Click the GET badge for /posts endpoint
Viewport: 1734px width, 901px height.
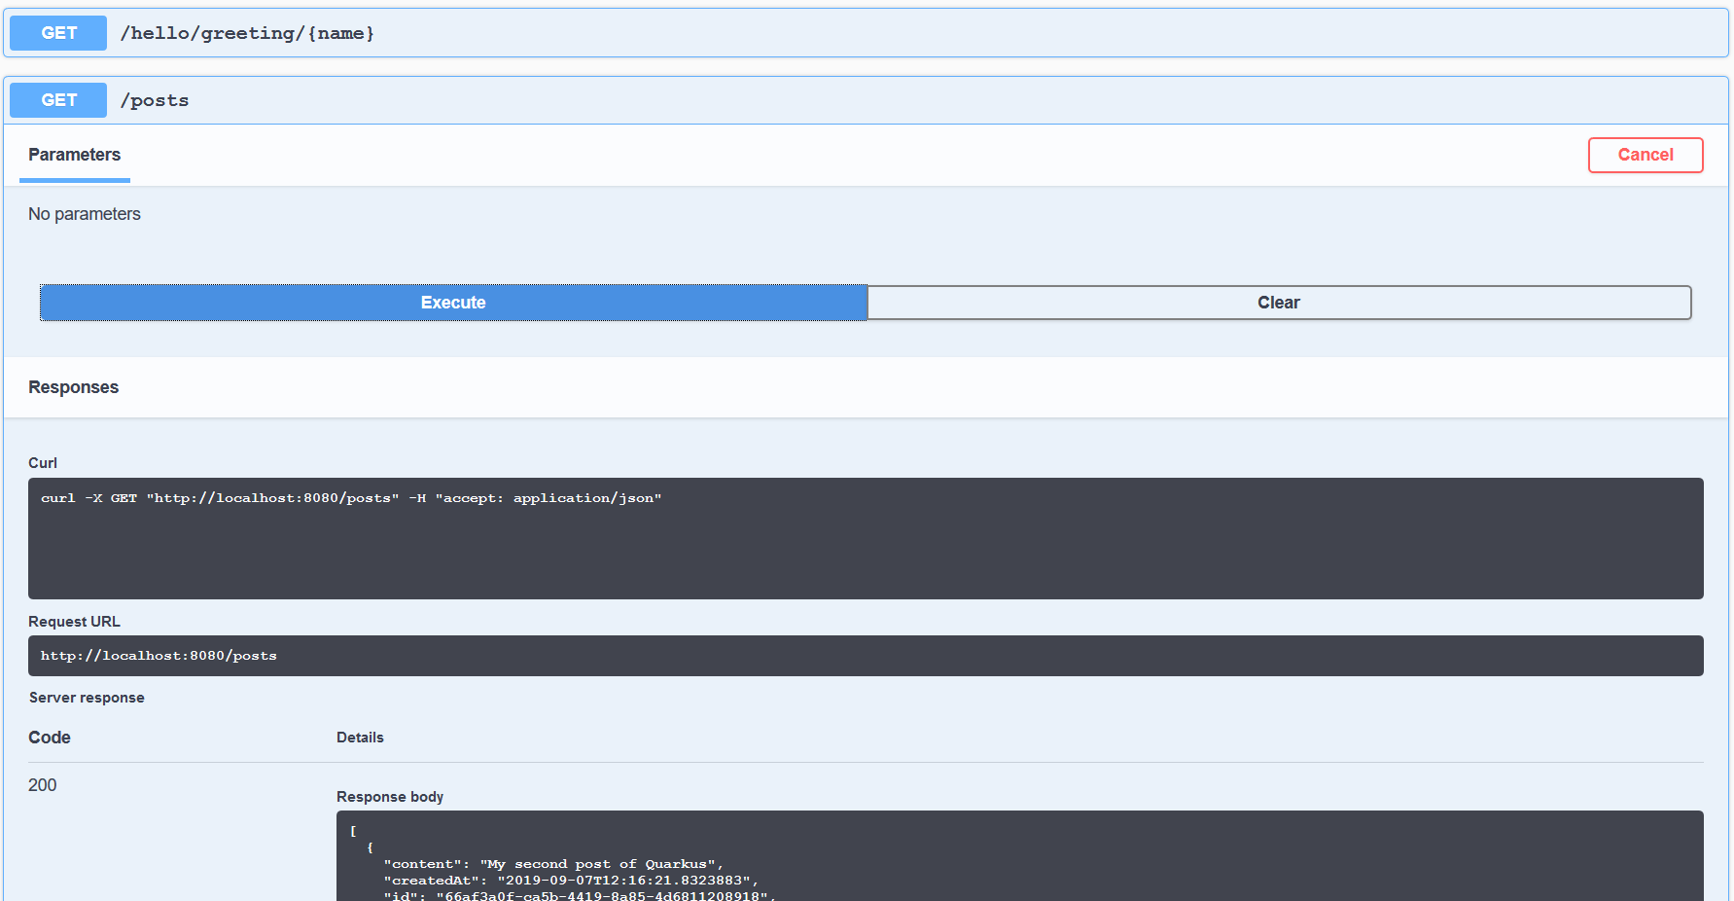[x=57, y=99]
